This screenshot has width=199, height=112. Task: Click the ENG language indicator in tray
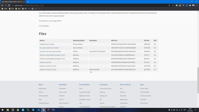point(185,110)
